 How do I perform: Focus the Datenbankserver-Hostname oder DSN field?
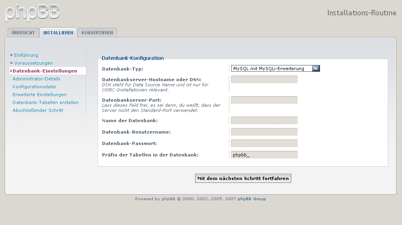pyautogui.click(x=264, y=80)
